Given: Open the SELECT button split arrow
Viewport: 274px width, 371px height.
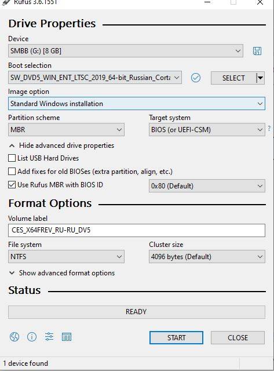Looking at the screenshot, I should coord(260,78).
